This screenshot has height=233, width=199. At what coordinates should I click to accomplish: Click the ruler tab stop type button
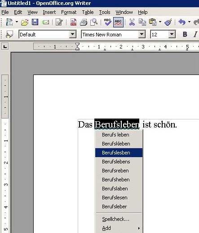click(5, 46)
